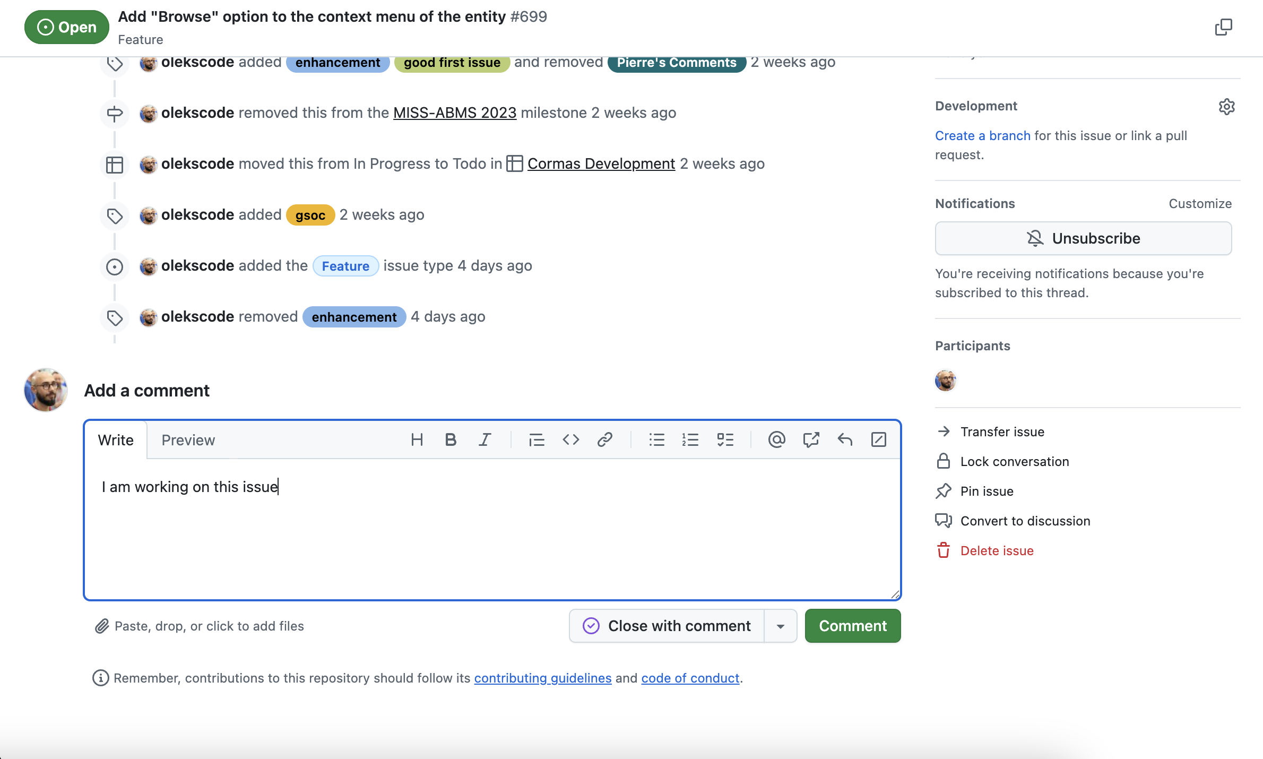Mention a user with the @ icon
This screenshot has width=1263, height=759.
pos(776,439)
